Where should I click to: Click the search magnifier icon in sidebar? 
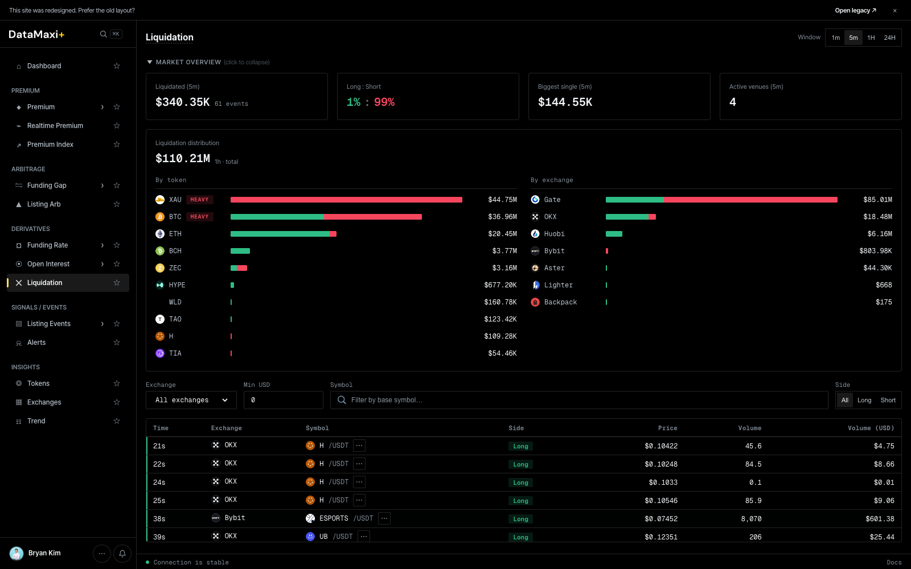click(103, 34)
